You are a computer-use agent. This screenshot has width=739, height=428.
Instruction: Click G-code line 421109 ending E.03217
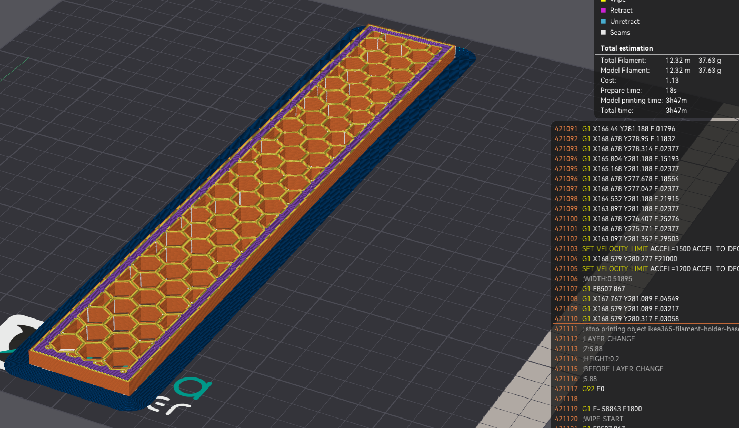(645, 308)
